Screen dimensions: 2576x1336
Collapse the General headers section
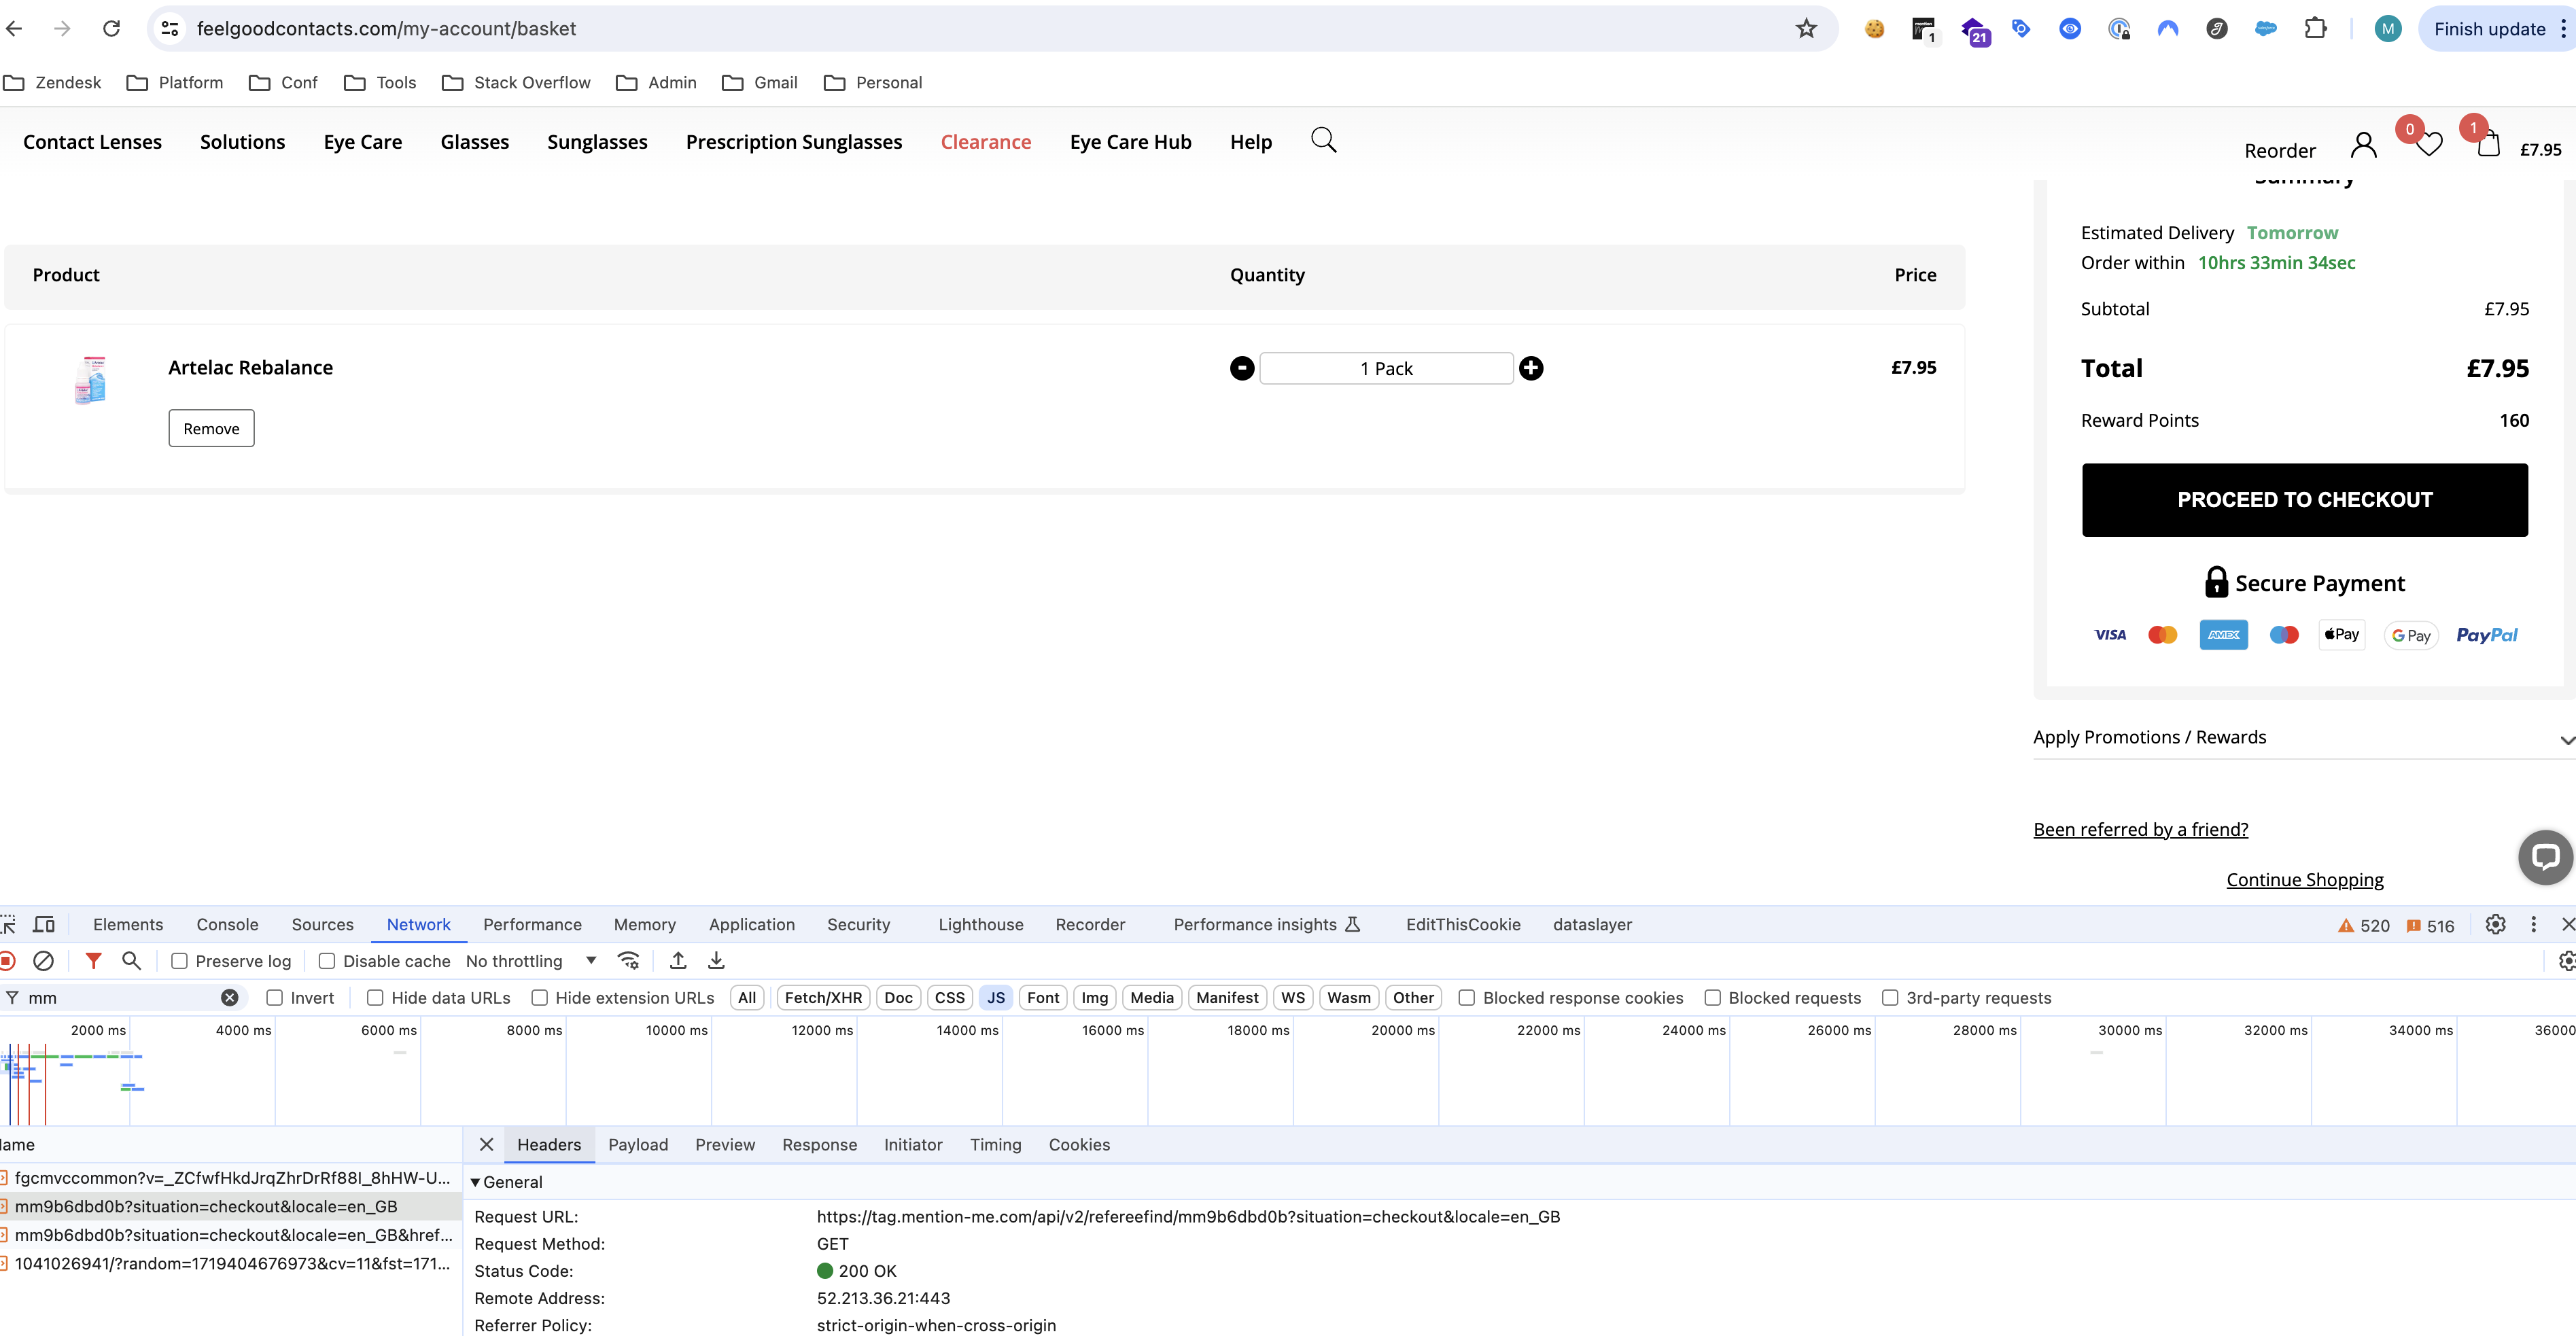(x=476, y=1182)
